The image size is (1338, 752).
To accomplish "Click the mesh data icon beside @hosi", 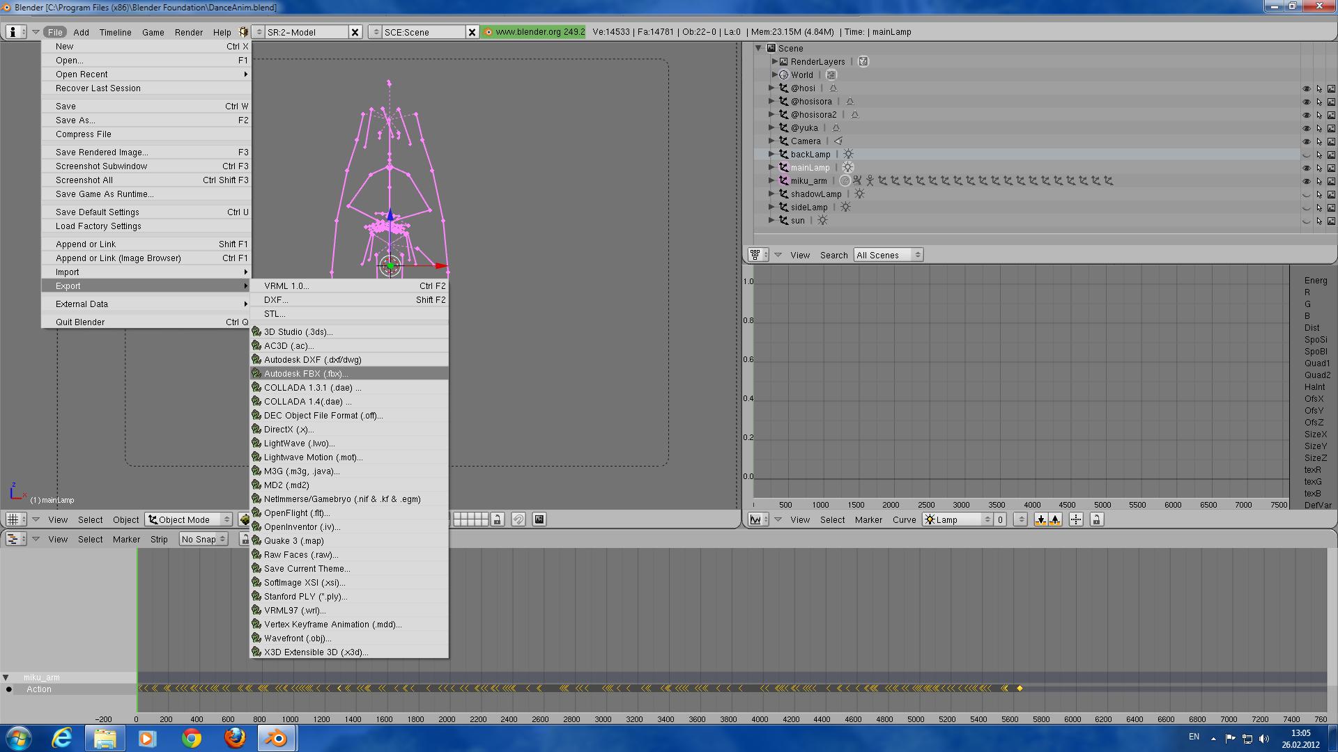I will point(833,88).
